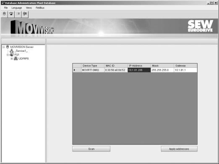Click the database cylinder toolbar icon

point(4,14)
